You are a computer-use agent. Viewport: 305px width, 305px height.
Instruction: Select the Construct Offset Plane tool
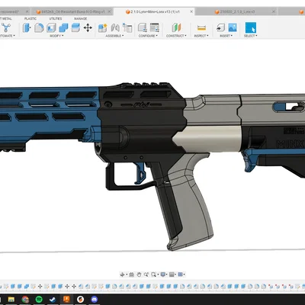[176, 27]
